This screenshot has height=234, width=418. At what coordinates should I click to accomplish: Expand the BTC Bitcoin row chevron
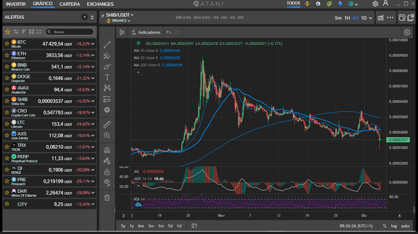point(93,44)
